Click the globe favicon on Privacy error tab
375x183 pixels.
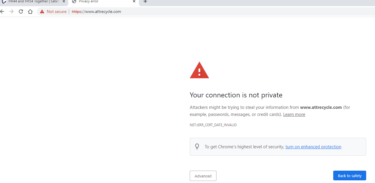click(74, 1)
